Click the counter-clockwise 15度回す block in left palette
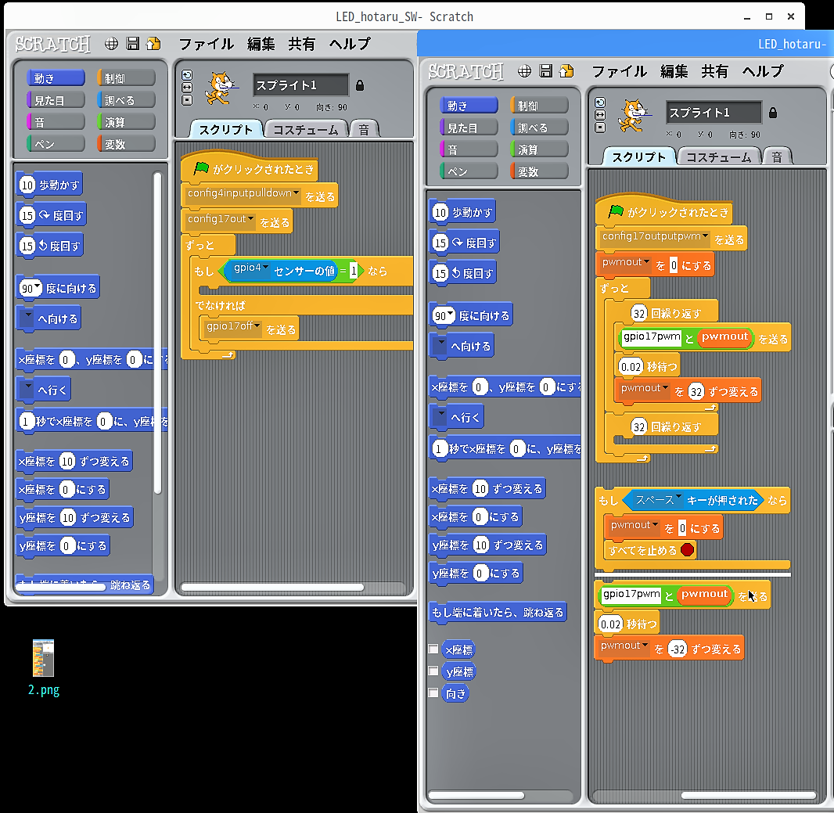 [49, 245]
